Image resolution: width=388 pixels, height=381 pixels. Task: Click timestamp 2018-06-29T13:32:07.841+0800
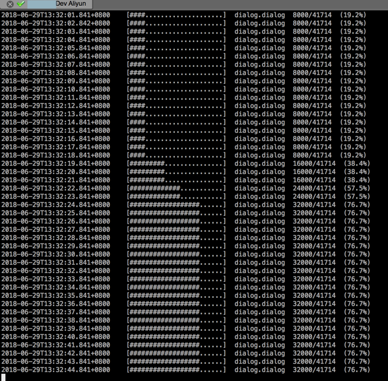click(56, 64)
